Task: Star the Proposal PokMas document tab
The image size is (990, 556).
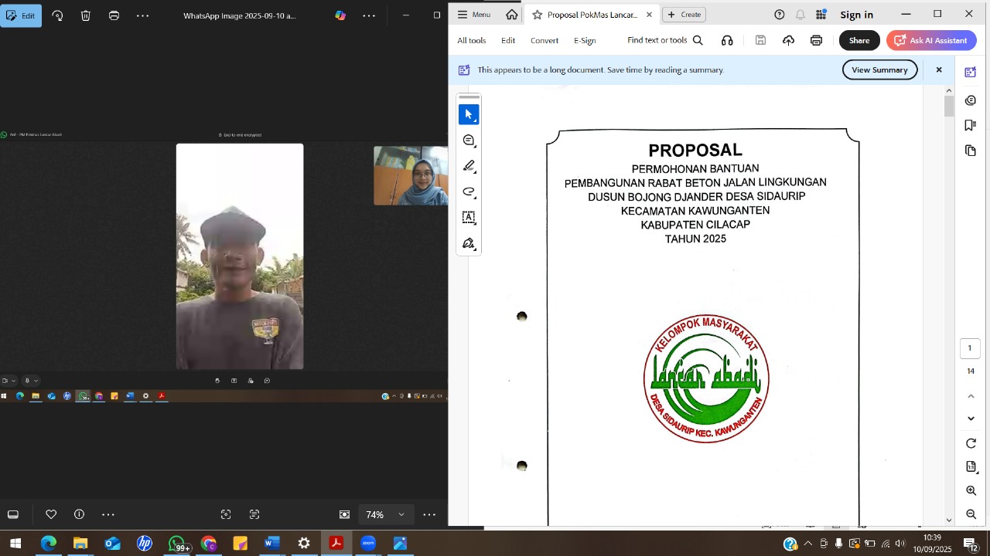Action: 538,15
